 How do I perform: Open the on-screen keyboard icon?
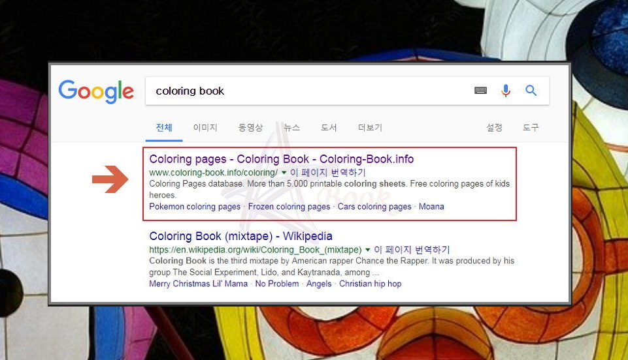pyautogui.click(x=480, y=90)
